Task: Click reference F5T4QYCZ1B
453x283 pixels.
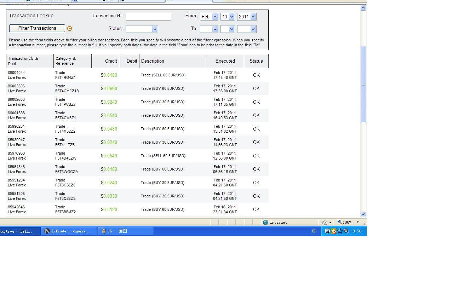Action: pyautogui.click(x=67, y=91)
